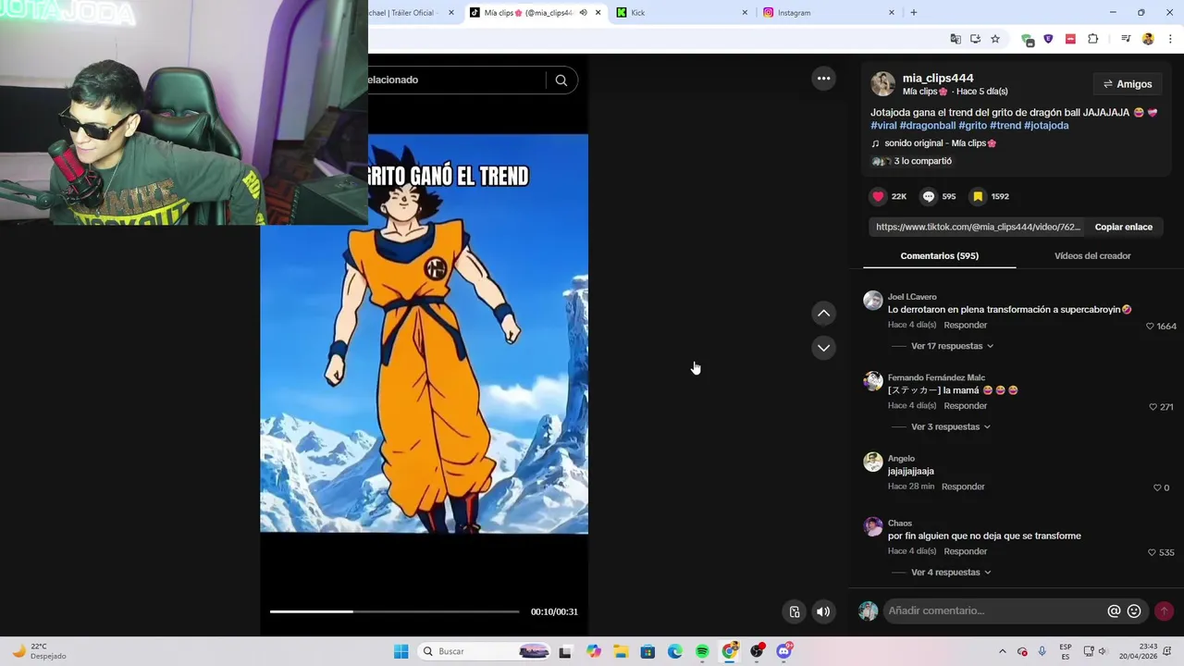Select the 'Comentarios (595)' tab
This screenshot has height=666, width=1184.
coord(939,256)
